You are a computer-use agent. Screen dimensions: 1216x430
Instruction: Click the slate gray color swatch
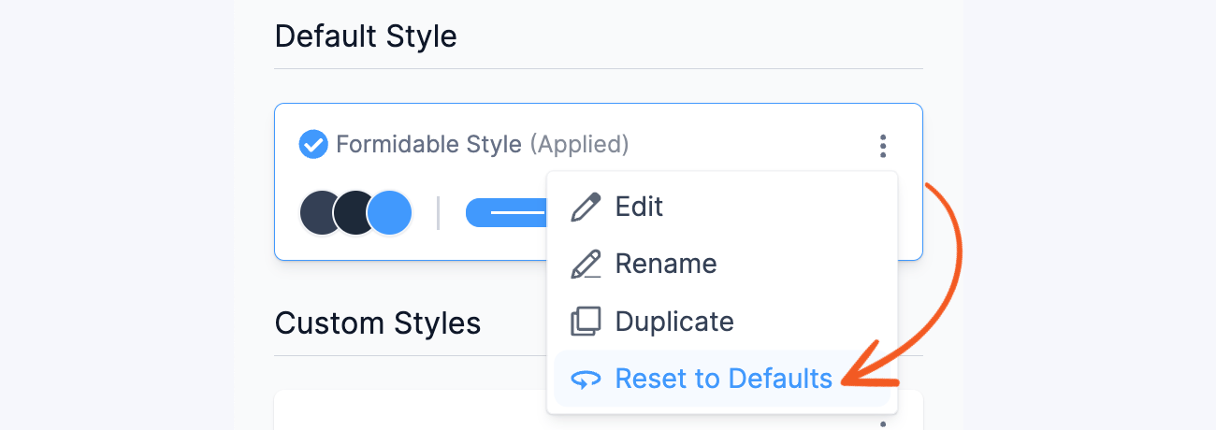pos(320,212)
